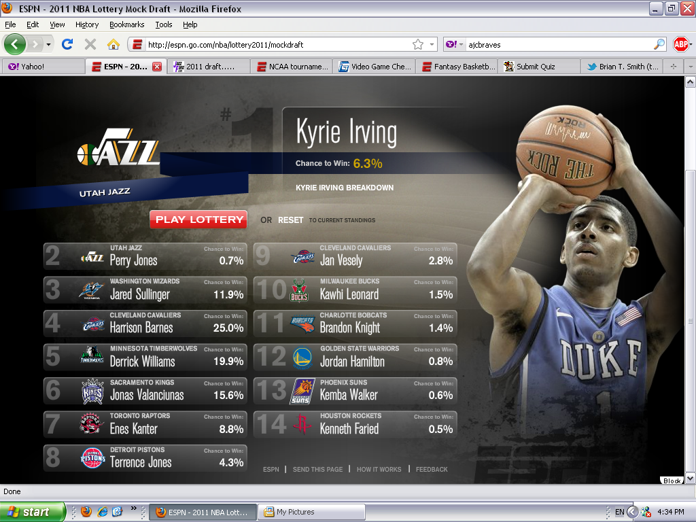The width and height of the screenshot is (696, 522).
Task: Click the ESPN footer link
Action: [x=271, y=469]
